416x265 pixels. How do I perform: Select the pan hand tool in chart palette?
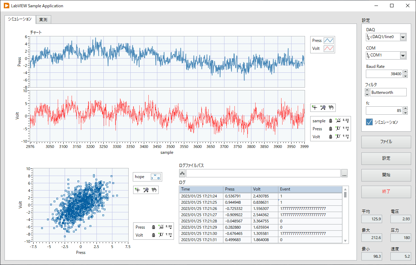[331, 108]
